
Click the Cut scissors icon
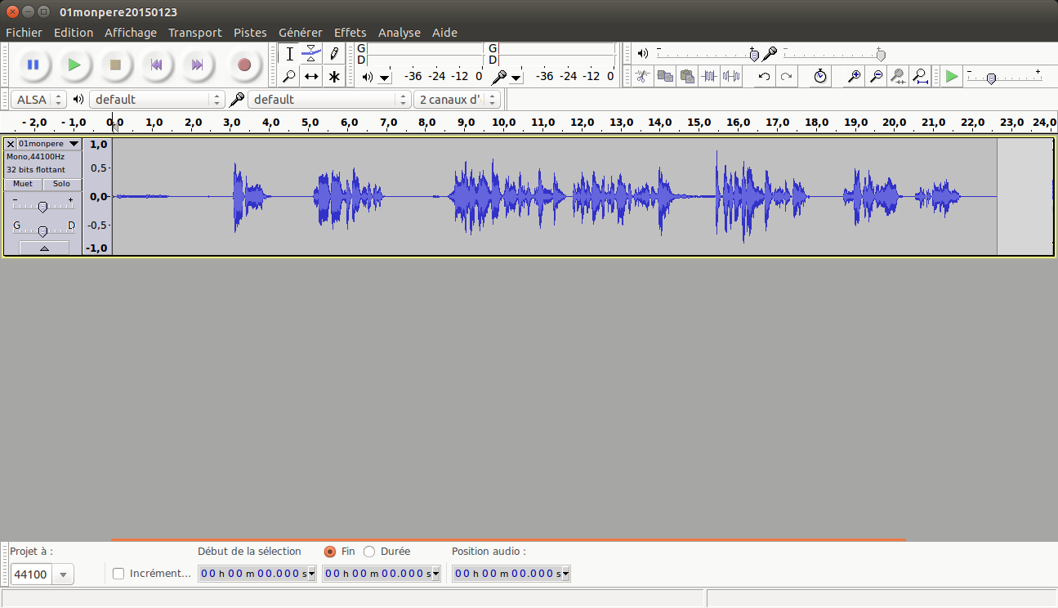point(643,76)
